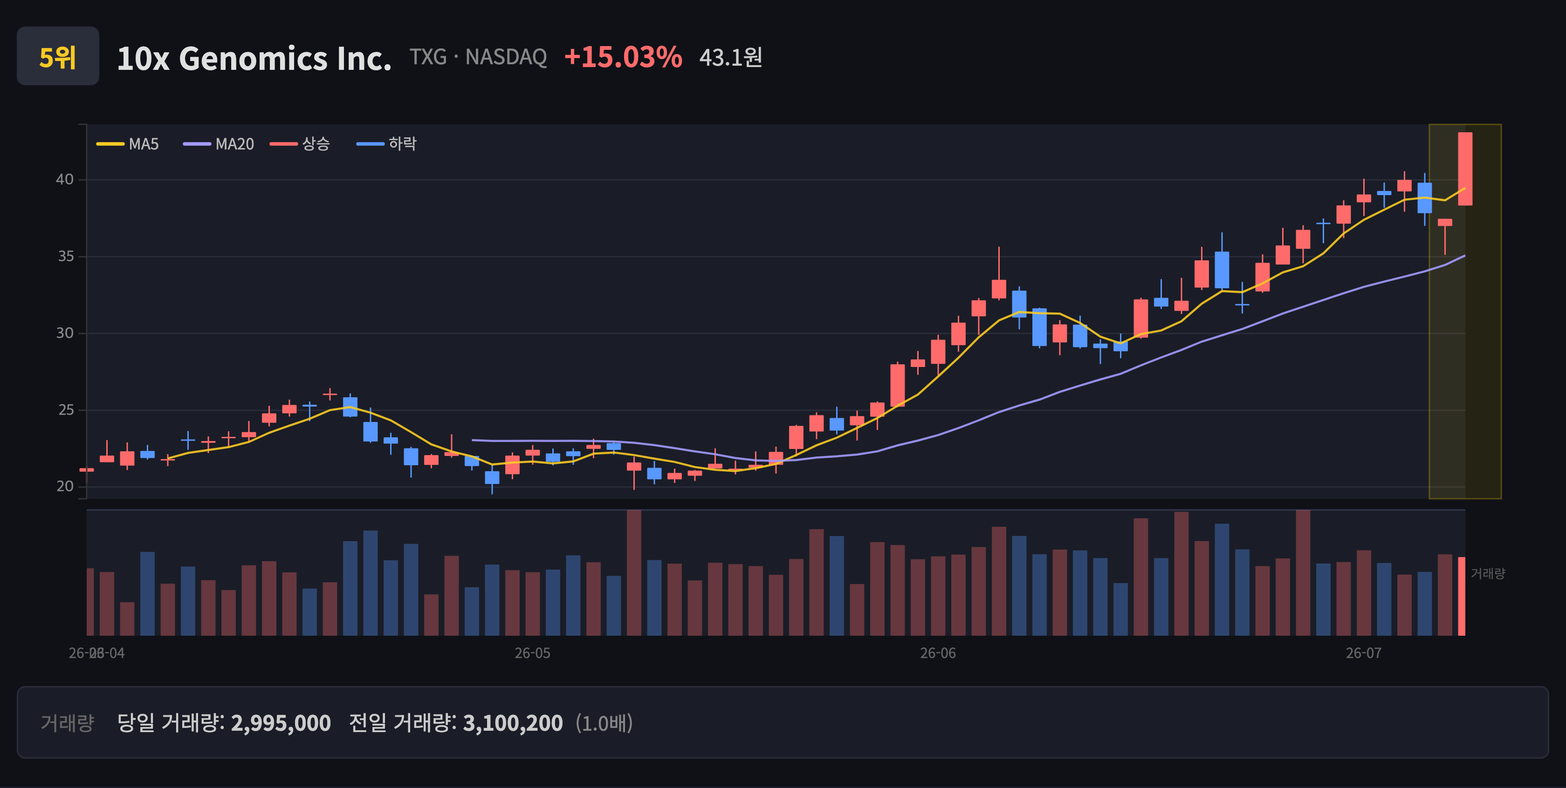Click the (1.0배) volume ratio
This screenshot has width=1566, height=788.
coord(605,723)
